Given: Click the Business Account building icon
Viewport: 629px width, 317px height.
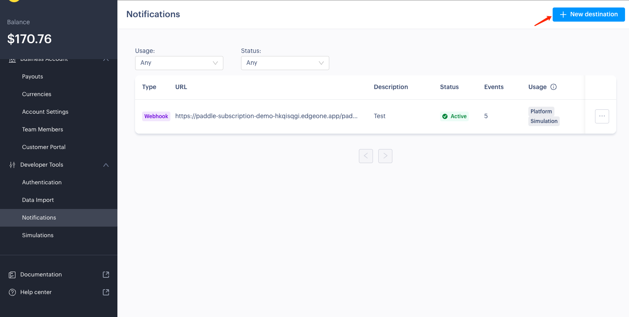Looking at the screenshot, I should [12, 60].
